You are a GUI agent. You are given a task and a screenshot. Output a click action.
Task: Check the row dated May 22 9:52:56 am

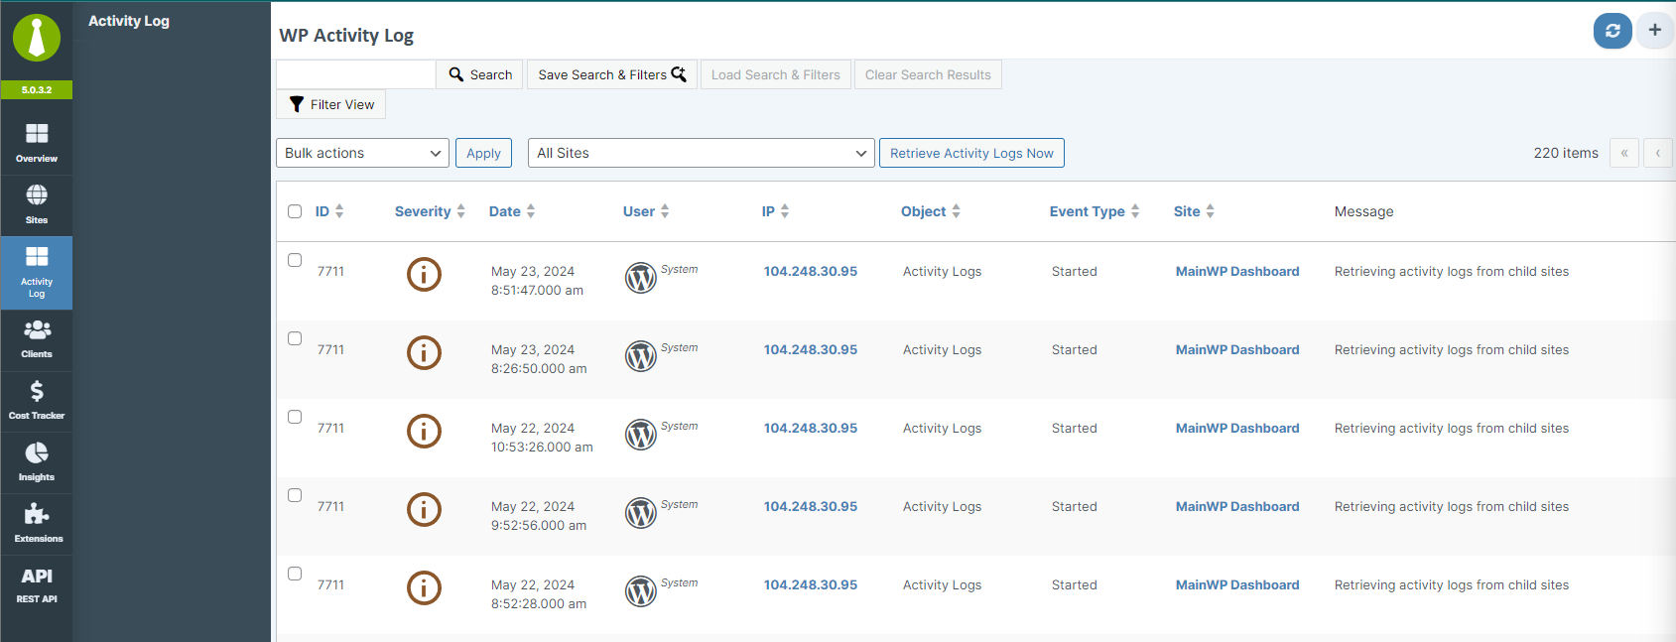(295, 495)
